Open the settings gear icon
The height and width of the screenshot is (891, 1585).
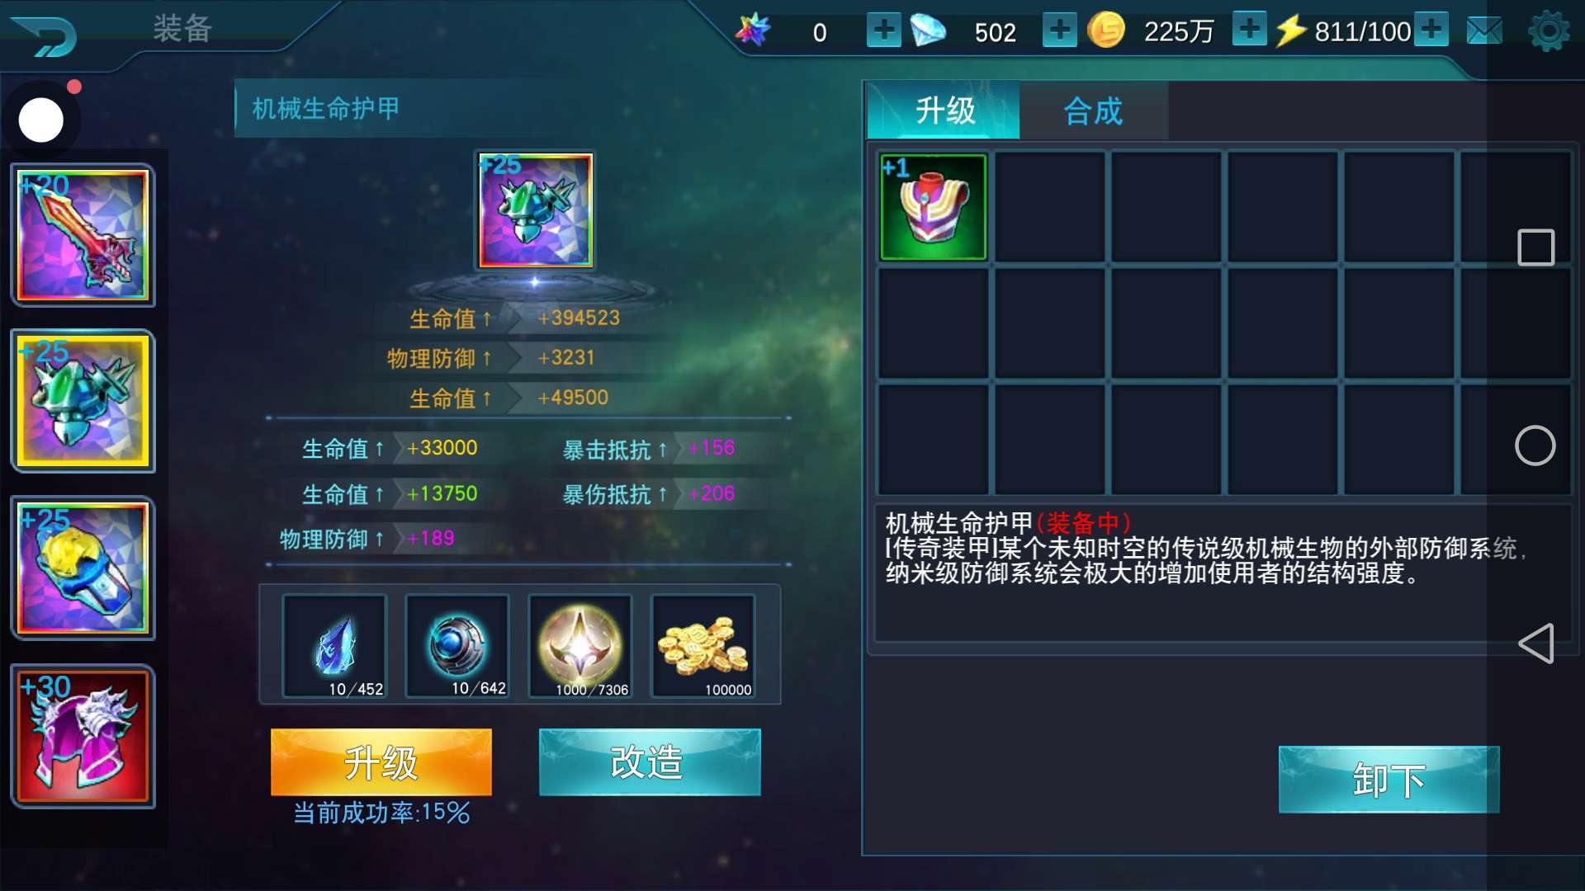(x=1549, y=31)
